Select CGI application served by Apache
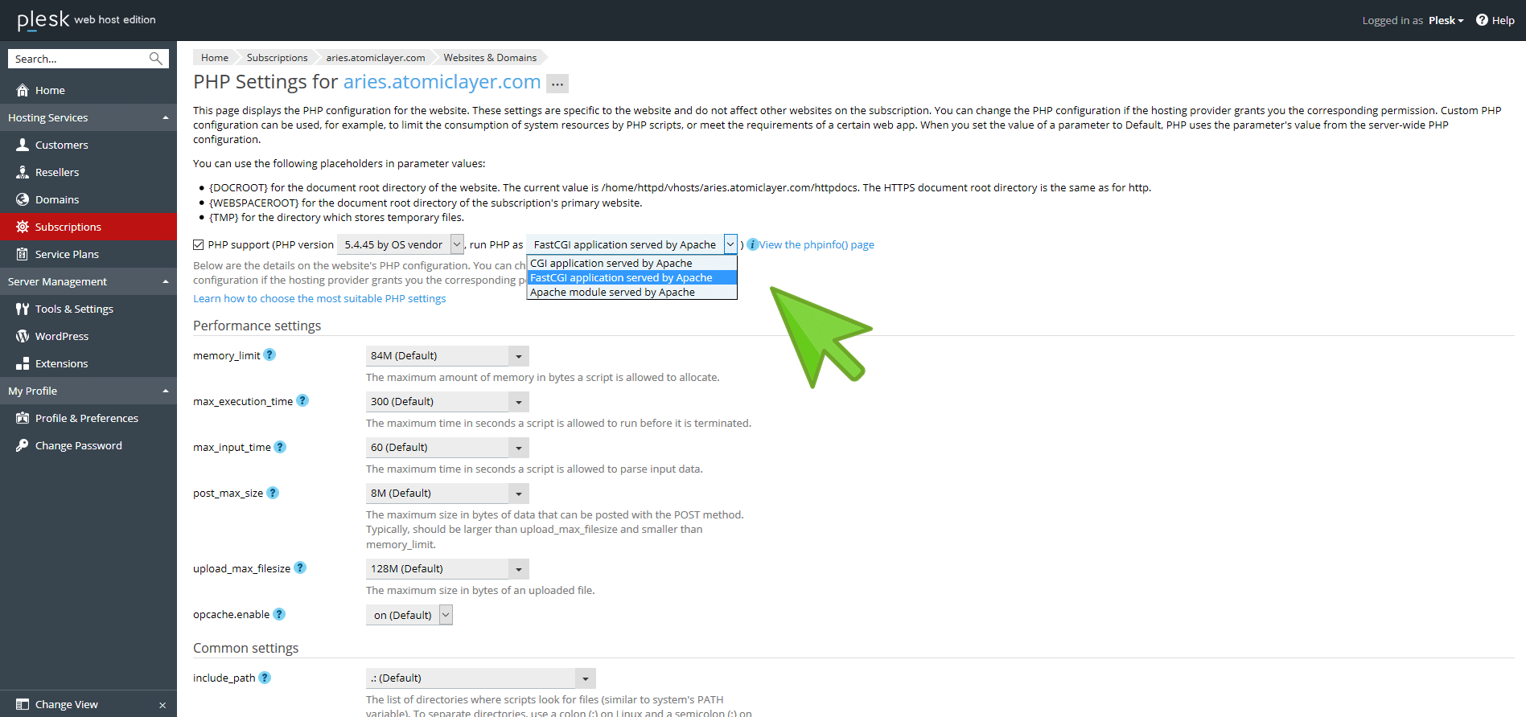1526x717 pixels. click(x=611, y=263)
